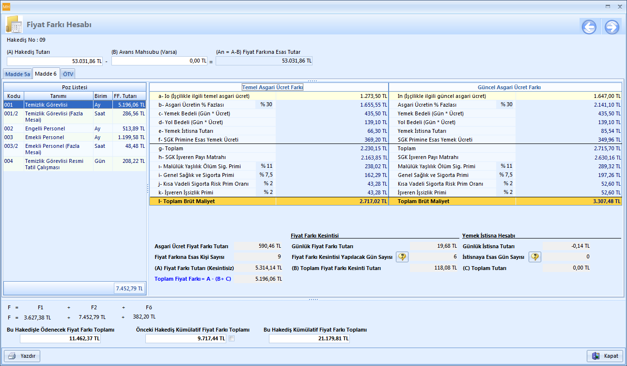The image size is (627, 366).
Task: Sort by the Kodu column header
Action: click(x=14, y=96)
